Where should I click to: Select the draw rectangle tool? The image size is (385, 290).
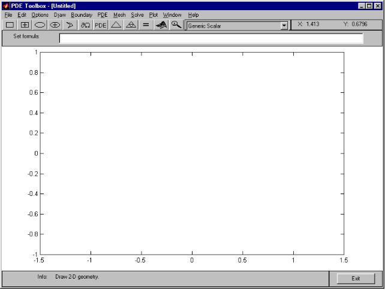click(x=10, y=25)
